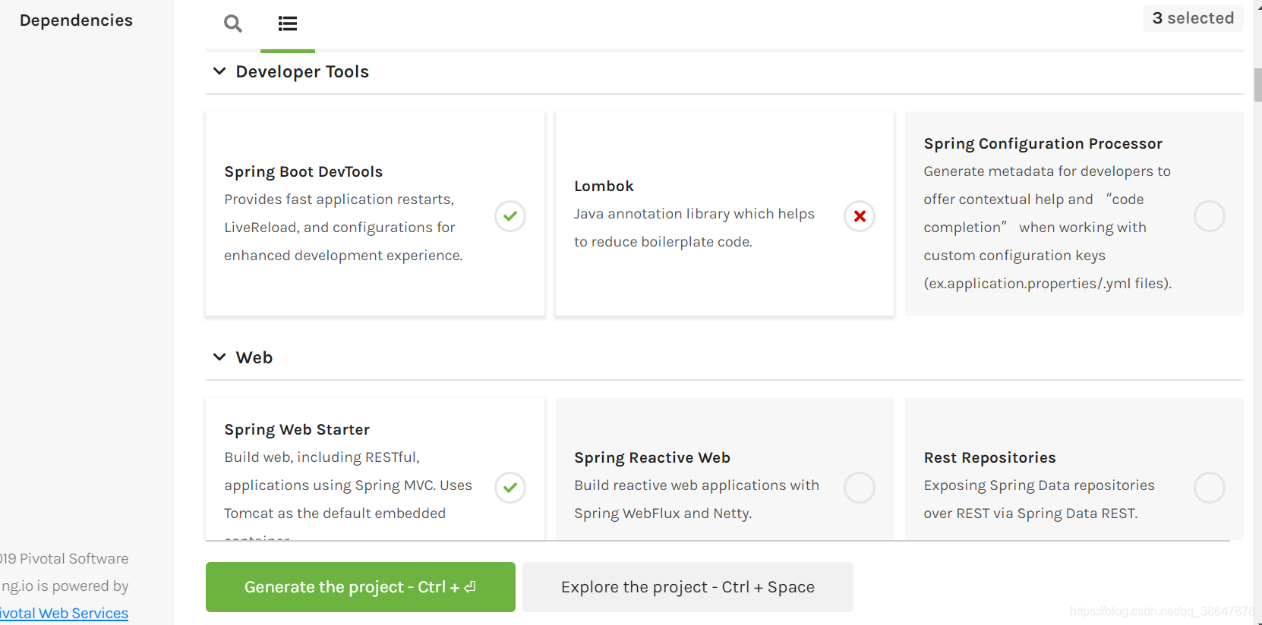Show the 3 selected dependencies badge

[x=1193, y=18]
